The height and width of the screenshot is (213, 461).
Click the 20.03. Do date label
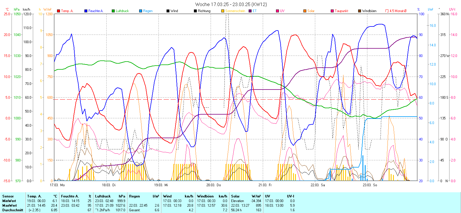pyautogui.click(x=214, y=185)
